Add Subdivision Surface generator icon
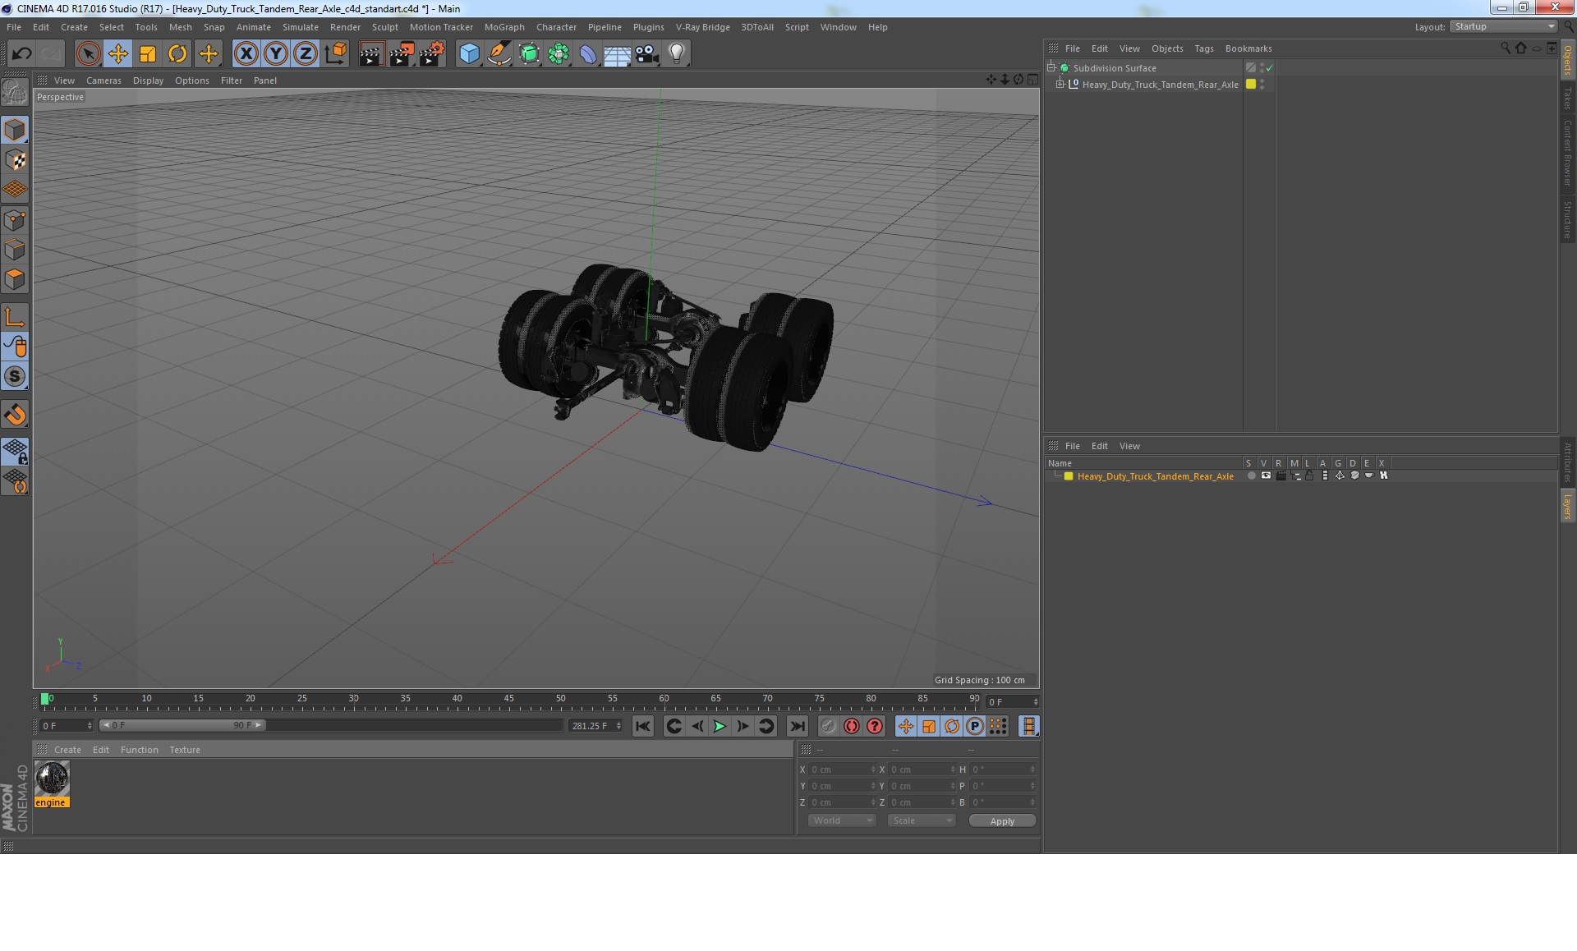 point(529,54)
